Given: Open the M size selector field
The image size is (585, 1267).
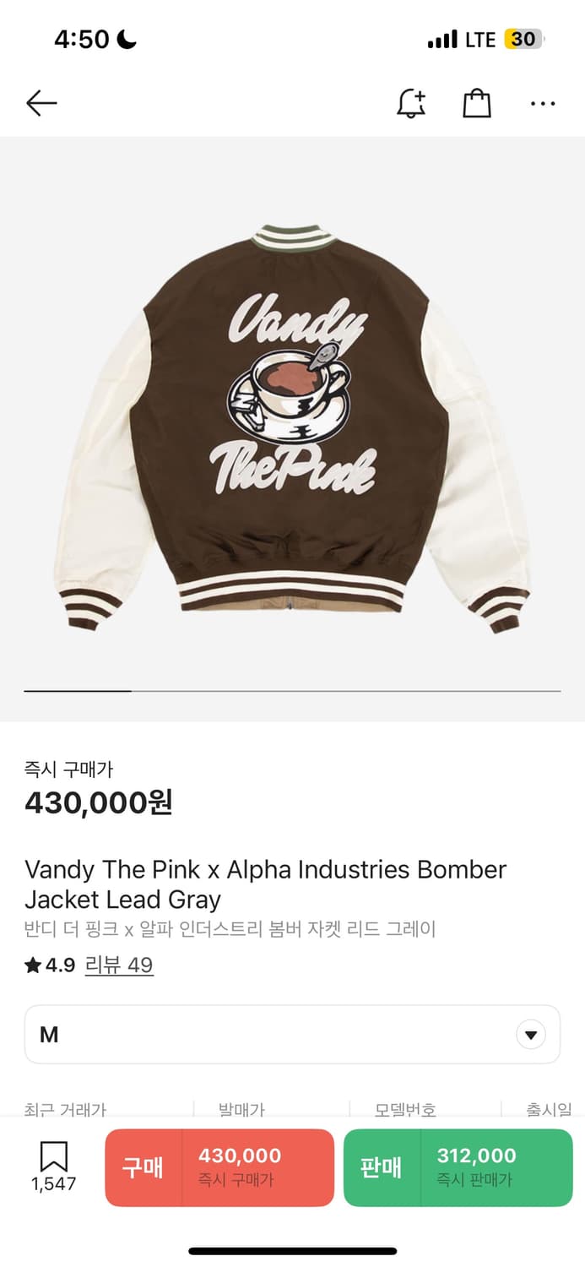Looking at the screenshot, I should coord(292,1035).
